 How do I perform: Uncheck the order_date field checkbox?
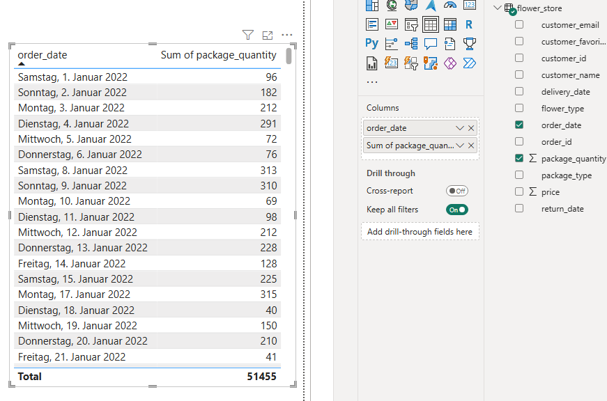519,125
